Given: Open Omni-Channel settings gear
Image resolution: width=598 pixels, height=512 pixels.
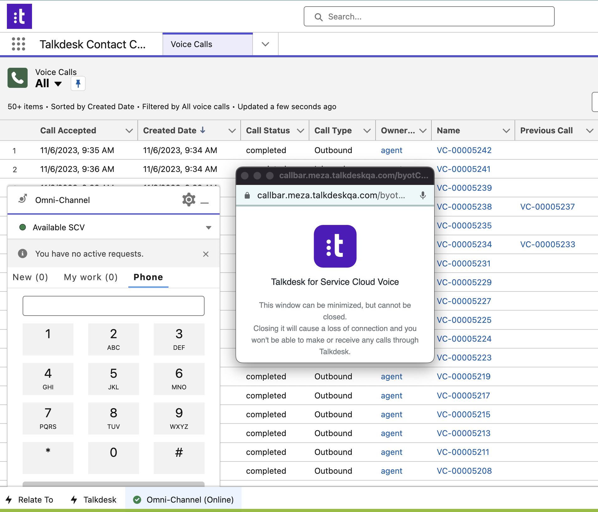Looking at the screenshot, I should point(189,200).
